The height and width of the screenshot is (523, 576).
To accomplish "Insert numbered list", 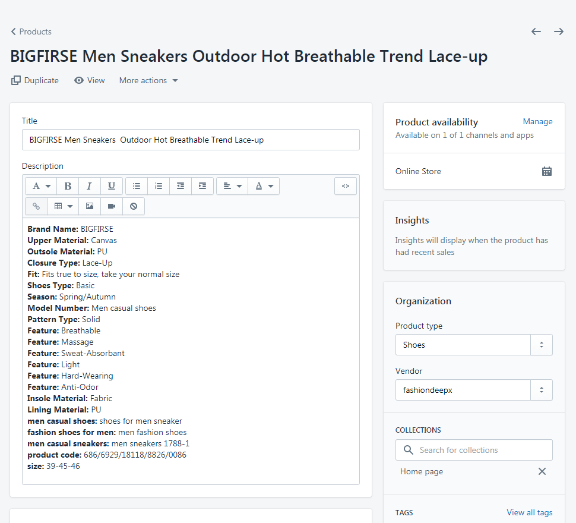I will pyautogui.click(x=159, y=186).
